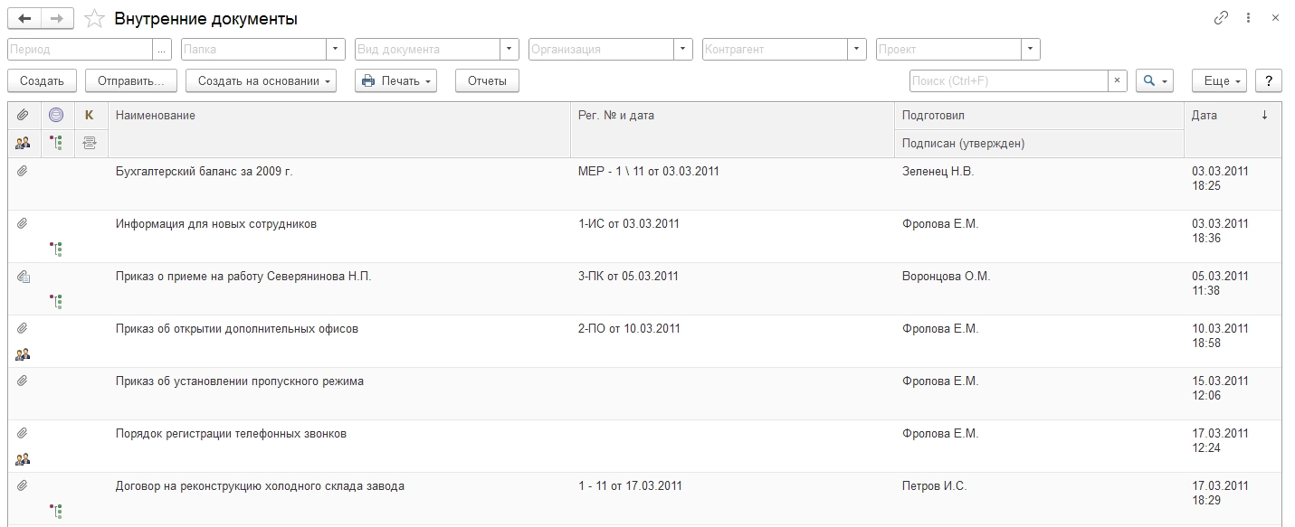The width and height of the screenshot is (1295, 527).
Task: Add page to favorites with star
Action: (93, 18)
